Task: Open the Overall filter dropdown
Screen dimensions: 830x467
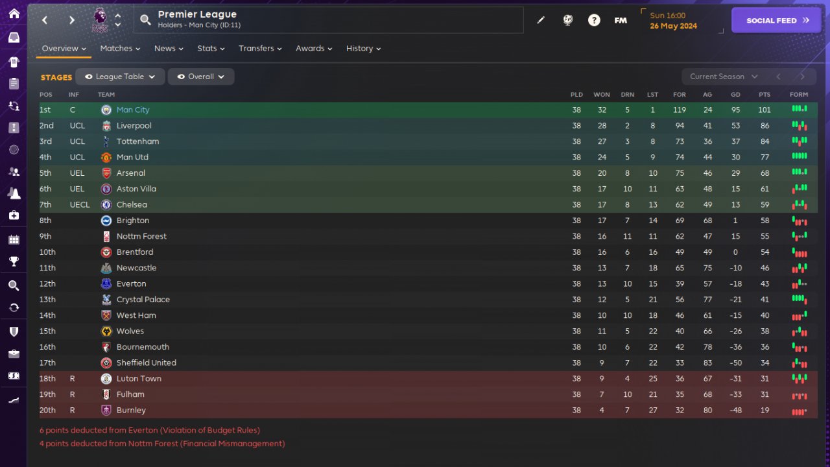Action: tap(201, 77)
